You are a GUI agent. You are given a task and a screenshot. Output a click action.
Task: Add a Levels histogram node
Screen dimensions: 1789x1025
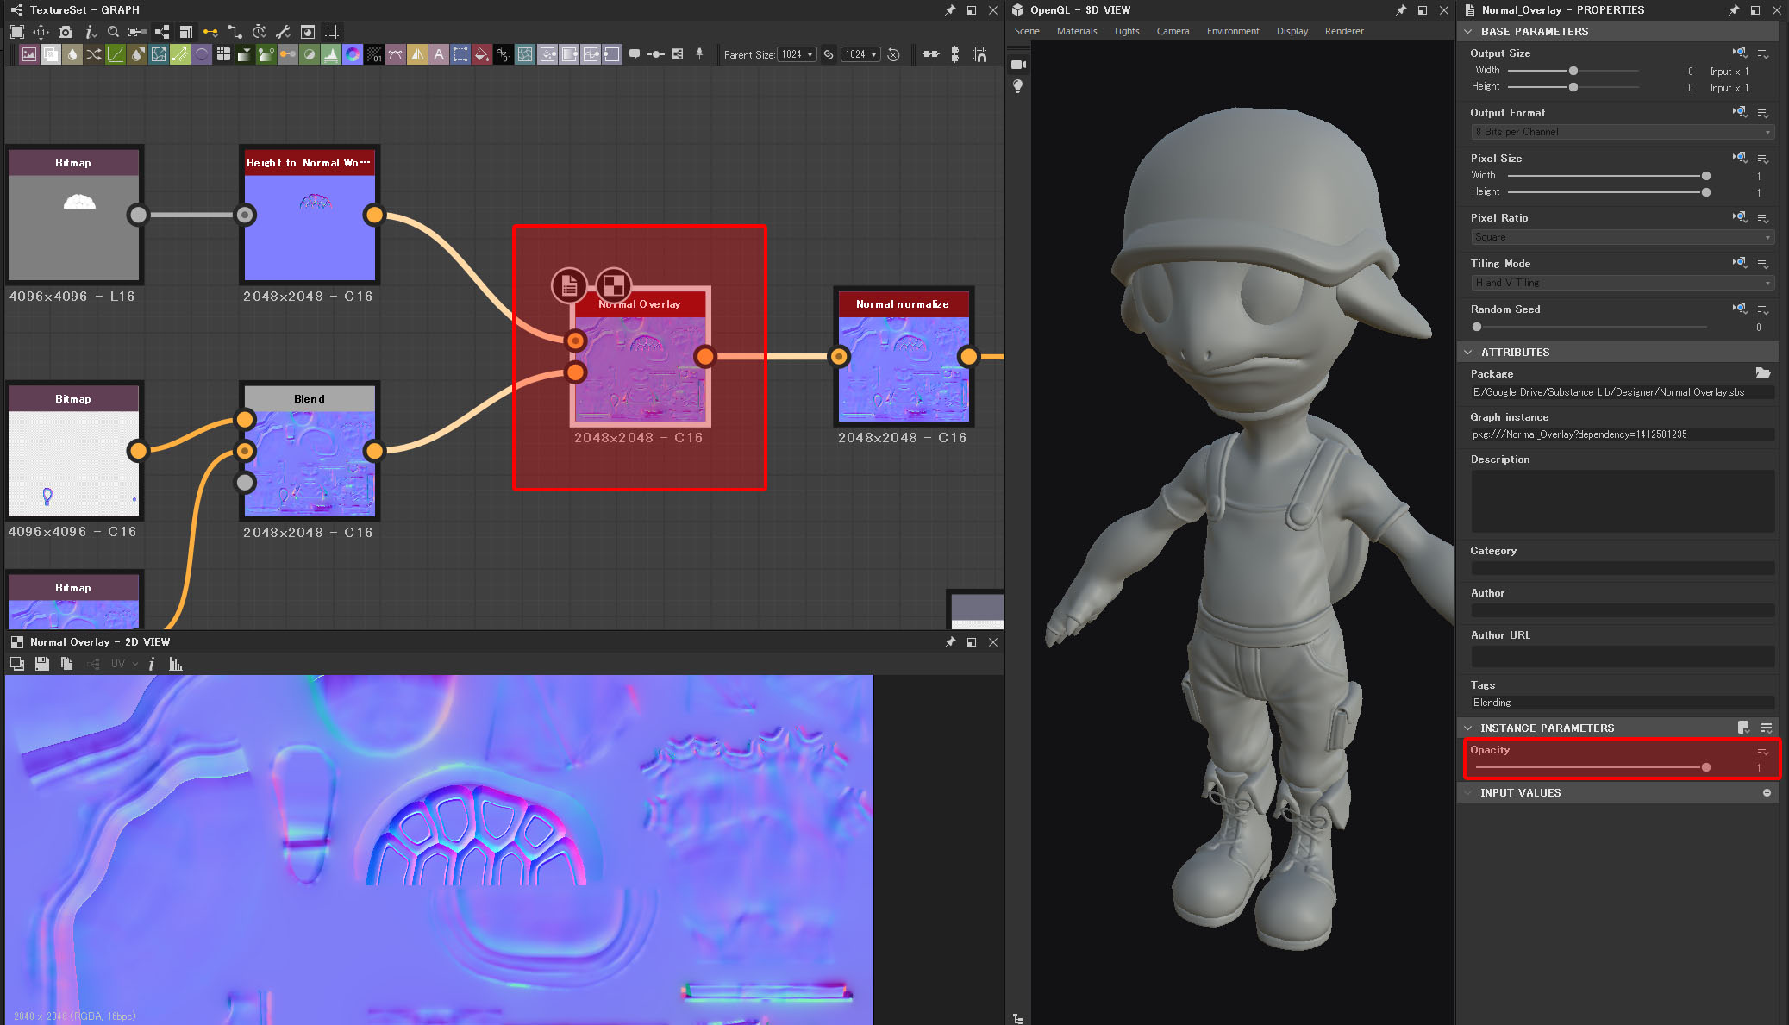[331, 54]
